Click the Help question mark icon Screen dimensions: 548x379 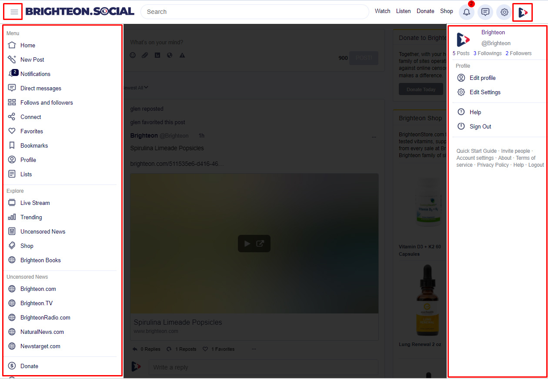coord(461,112)
